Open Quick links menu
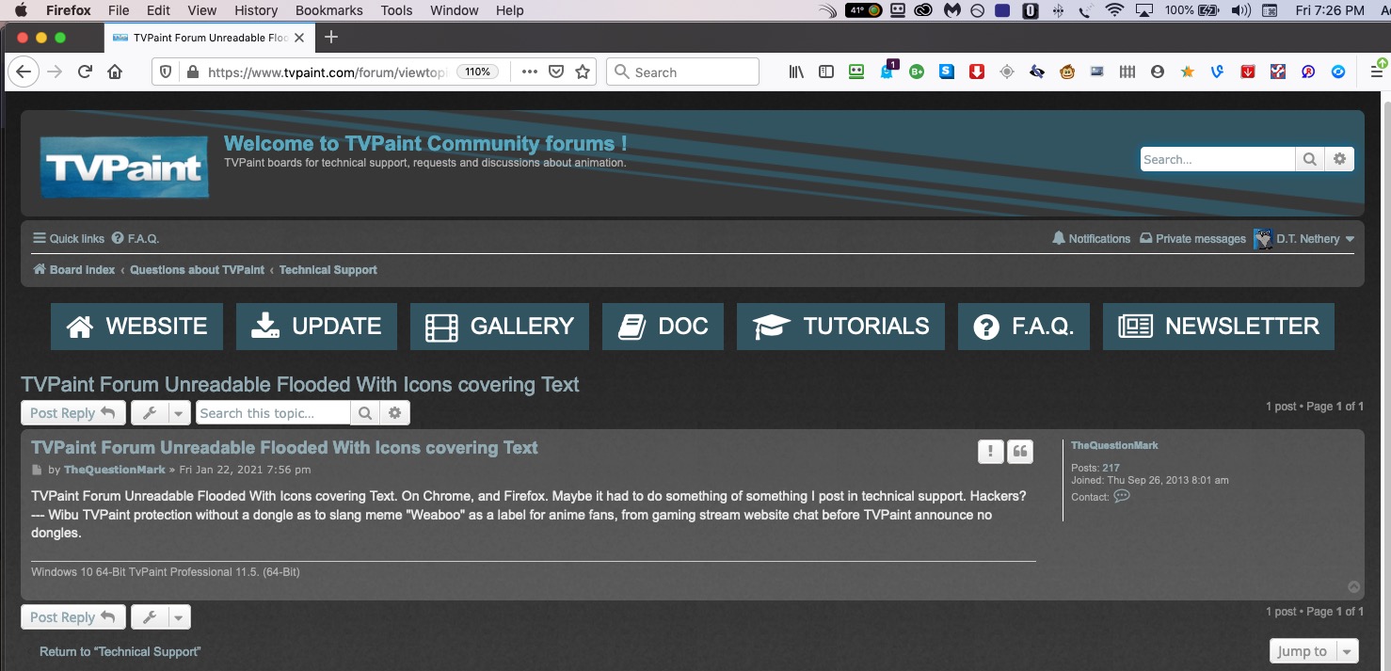The height and width of the screenshot is (671, 1391). point(69,239)
